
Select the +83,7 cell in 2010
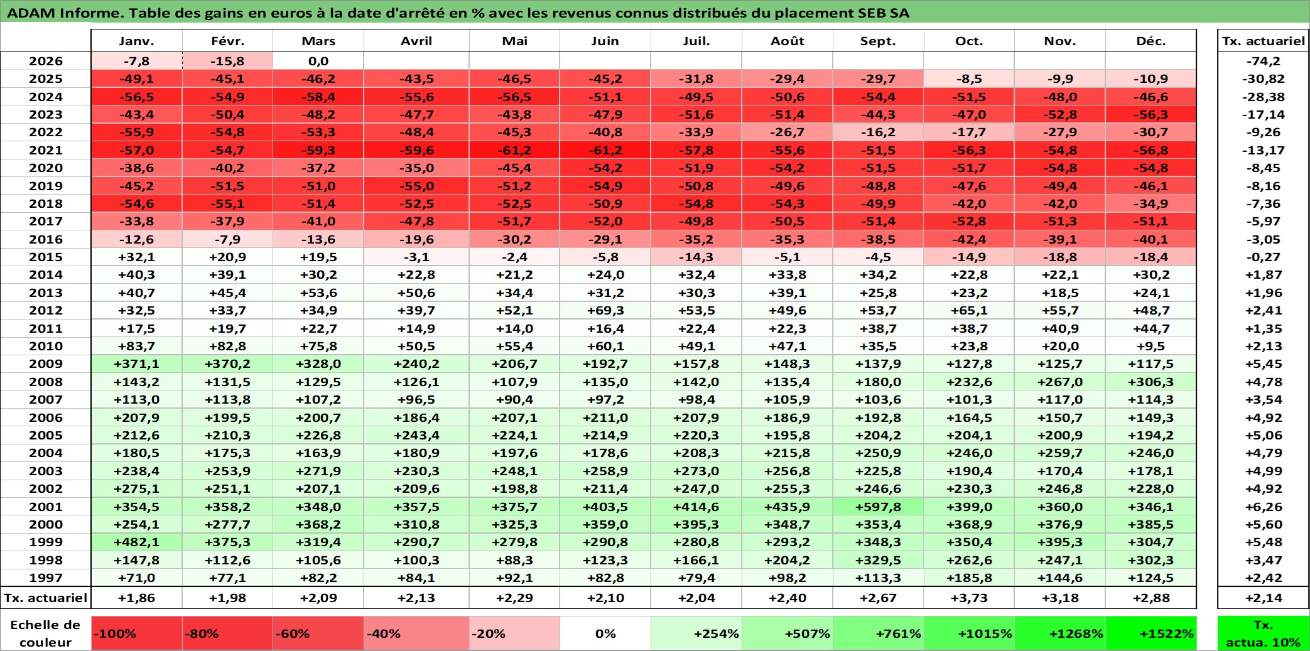click(137, 346)
